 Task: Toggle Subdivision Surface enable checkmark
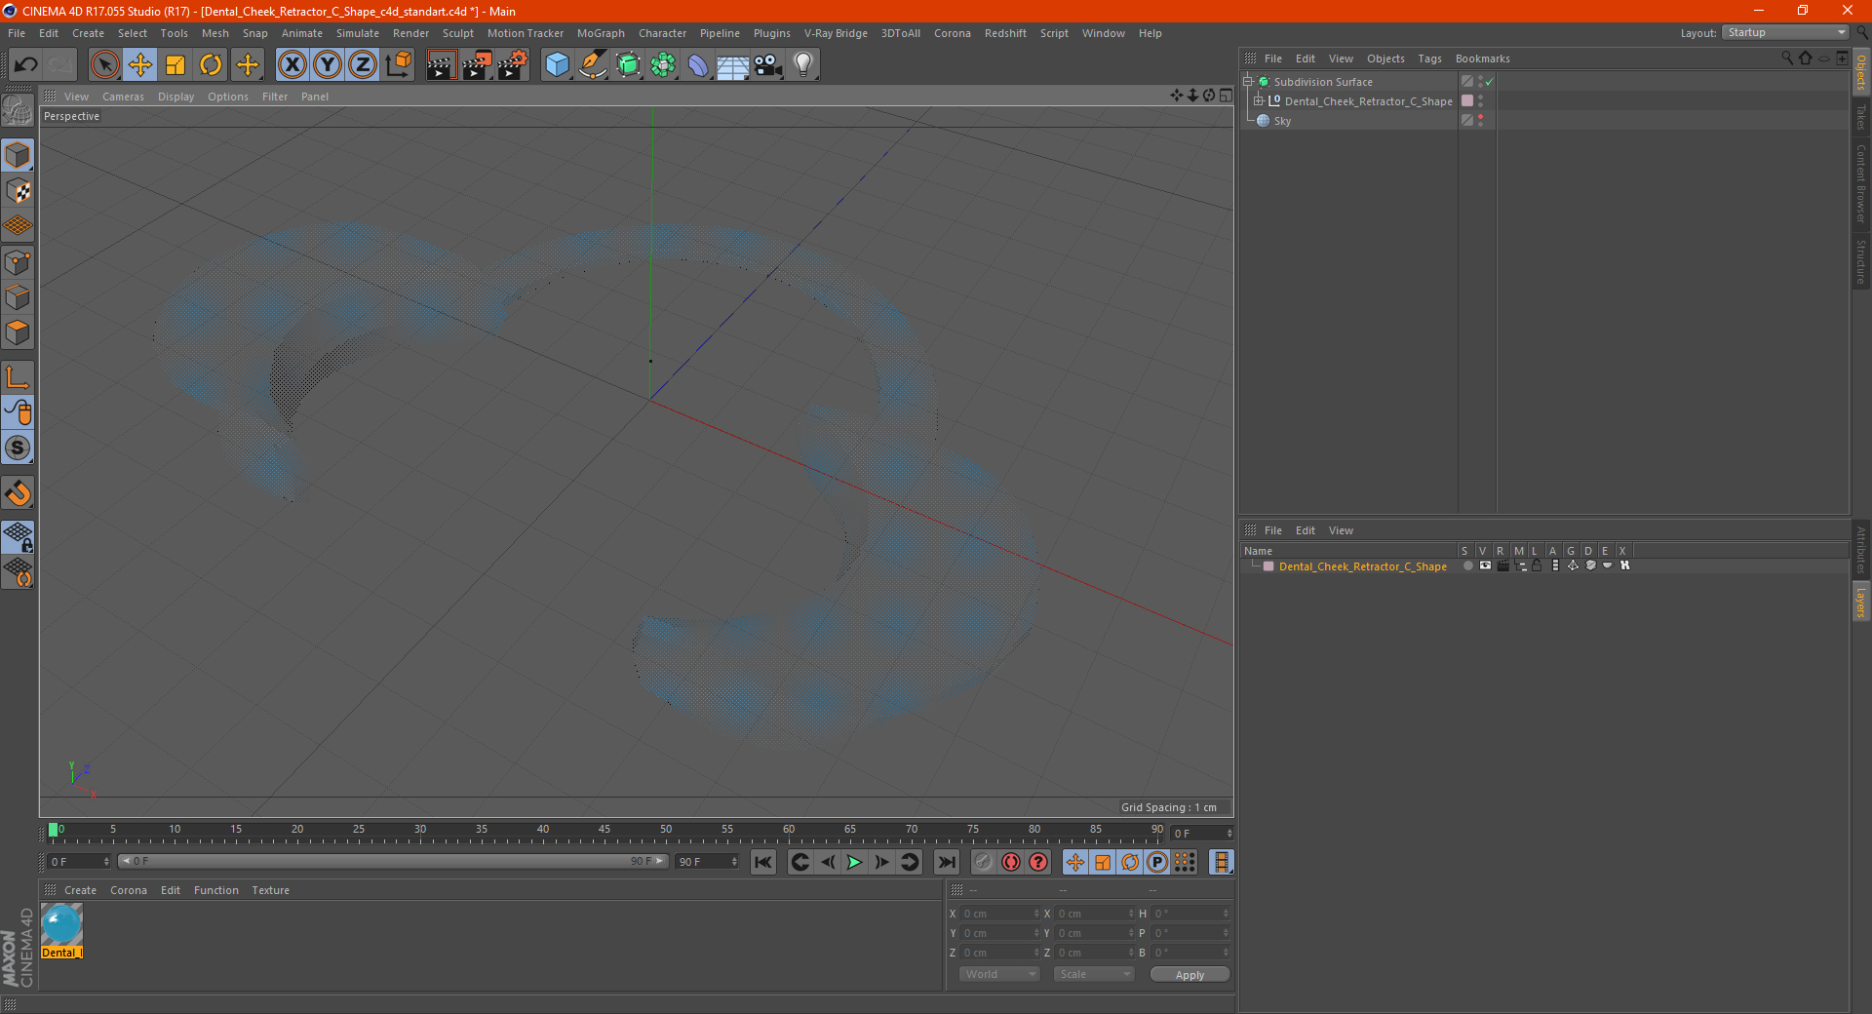click(1490, 82)
